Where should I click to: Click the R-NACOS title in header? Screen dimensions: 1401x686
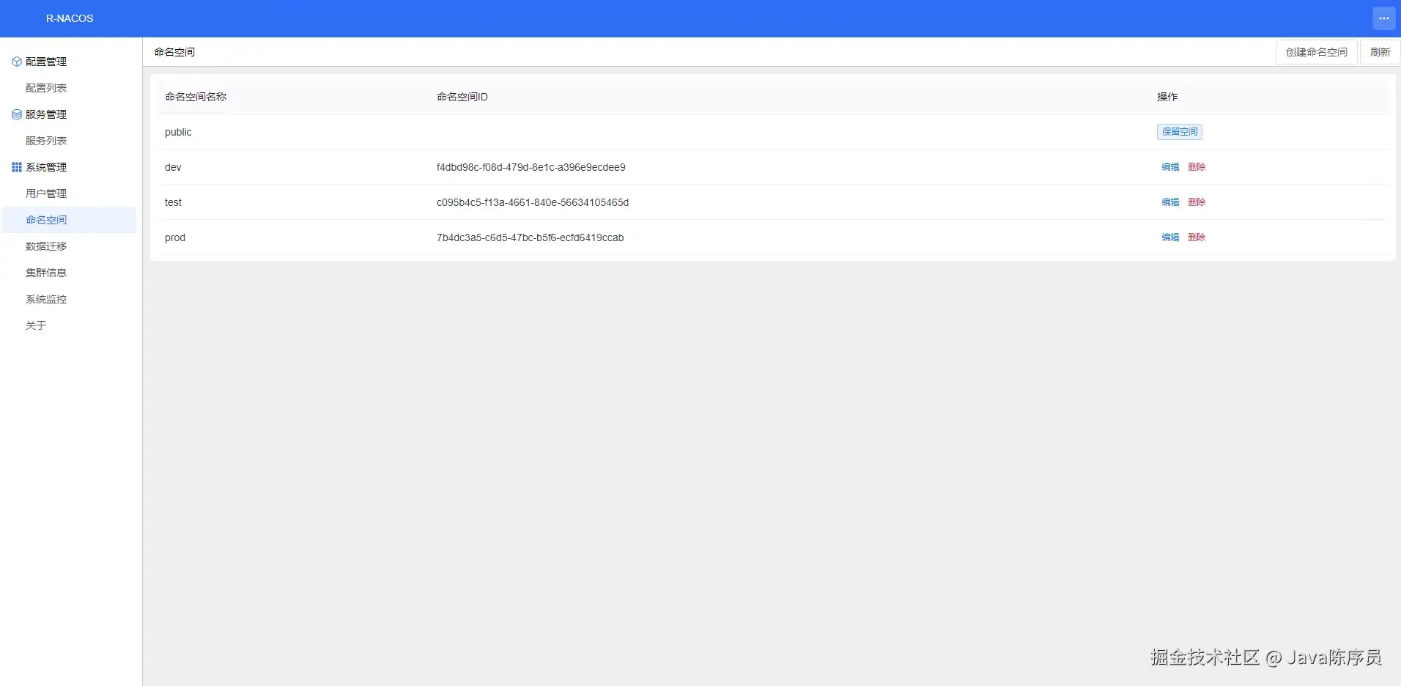tap(70, 18)
